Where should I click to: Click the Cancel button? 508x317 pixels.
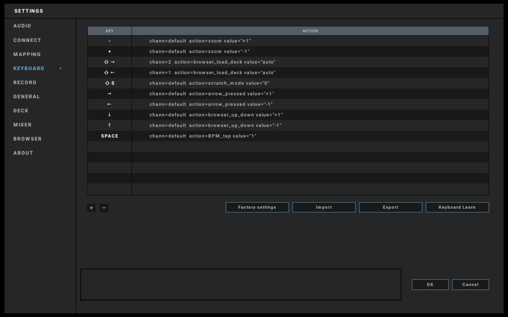470,285
